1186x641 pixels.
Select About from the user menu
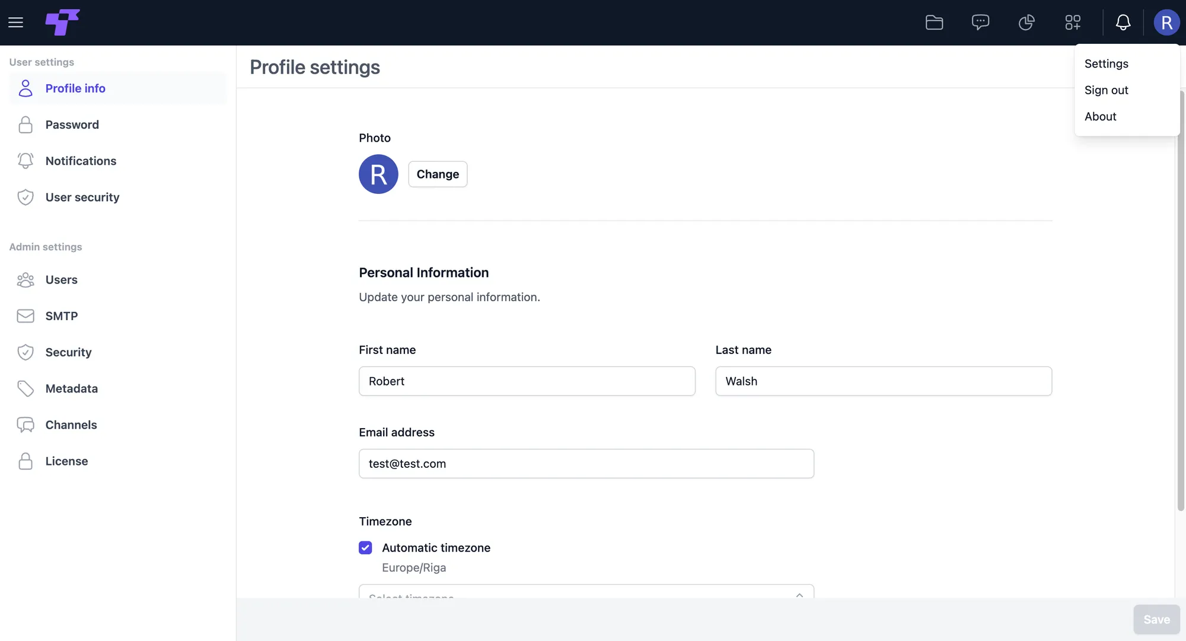pos(1101,117)
